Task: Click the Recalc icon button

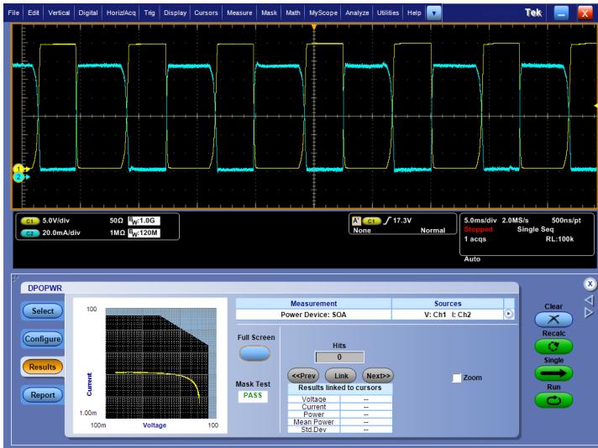Action: (553, 346)
